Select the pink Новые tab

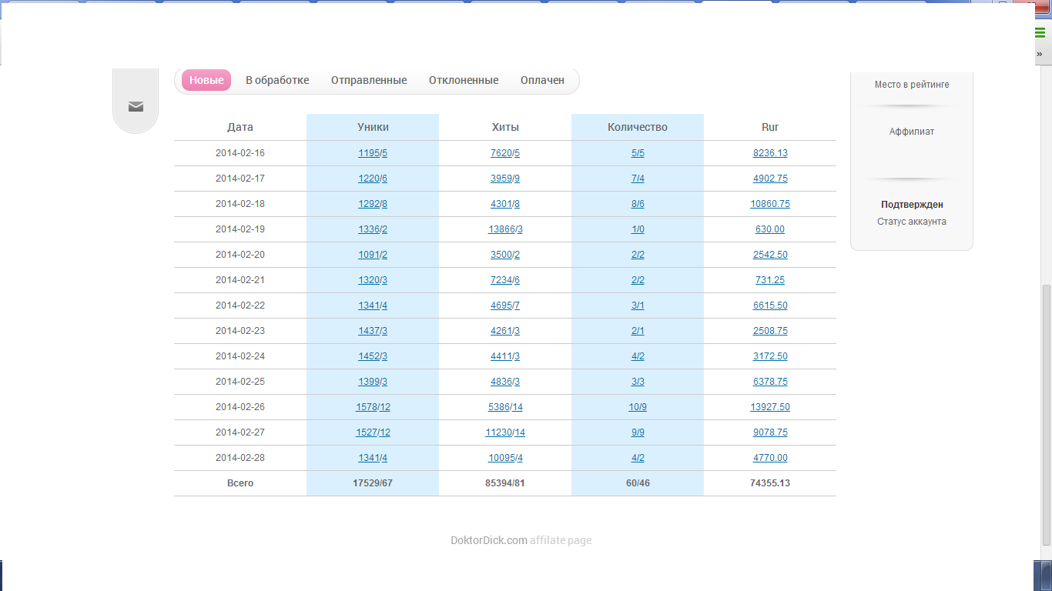coord(206,80)
